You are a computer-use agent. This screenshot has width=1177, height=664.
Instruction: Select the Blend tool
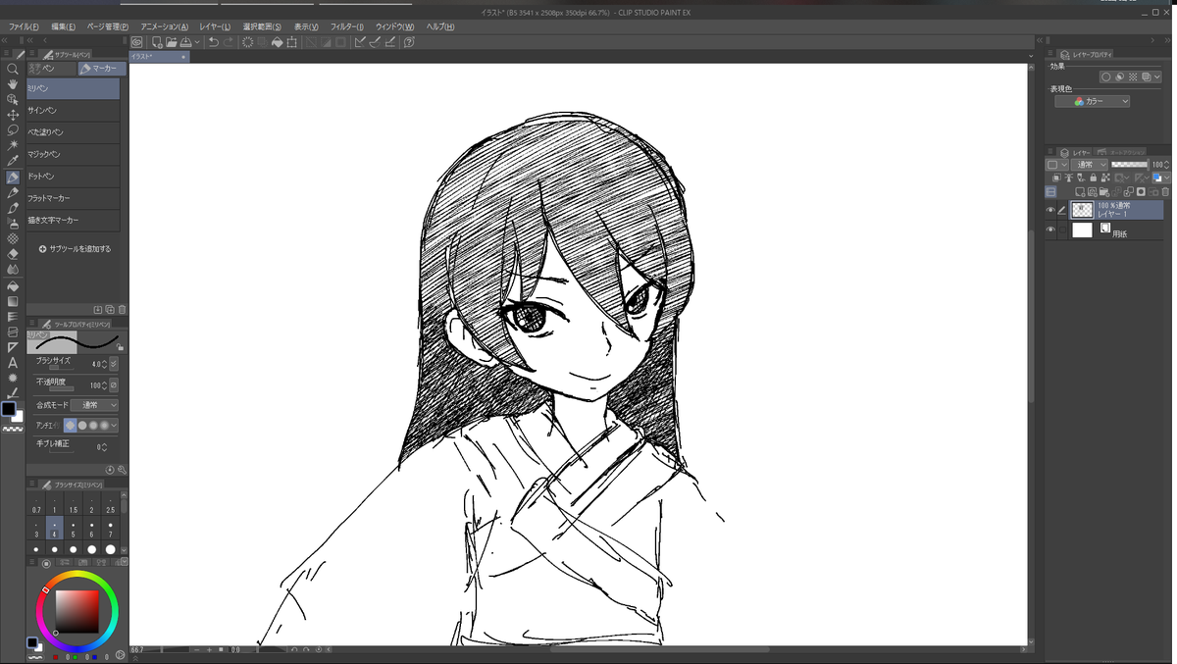tap(13, 269)
